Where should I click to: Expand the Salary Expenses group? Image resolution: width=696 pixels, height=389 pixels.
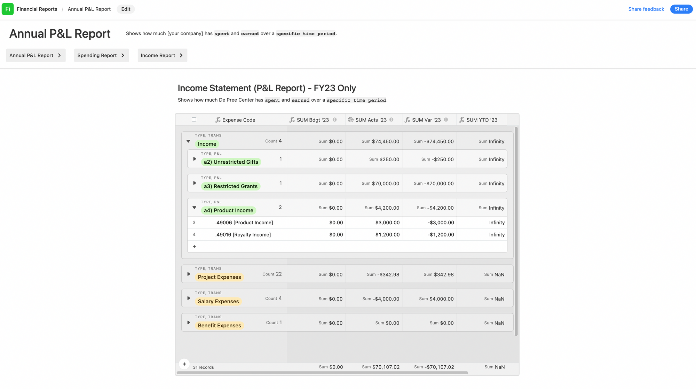(189, 298)
